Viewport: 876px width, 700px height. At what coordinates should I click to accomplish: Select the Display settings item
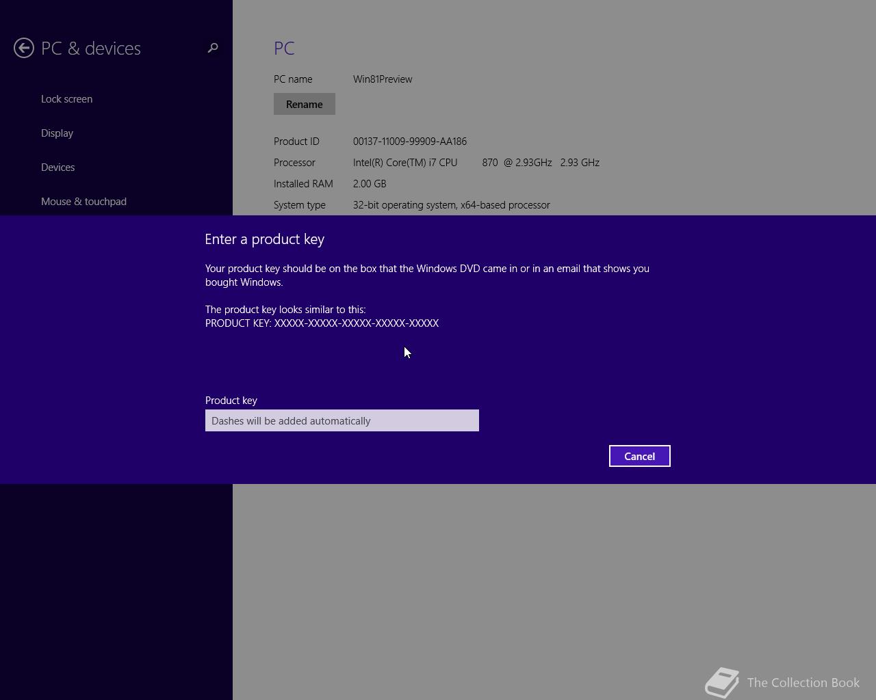click(x=57, y=133)
